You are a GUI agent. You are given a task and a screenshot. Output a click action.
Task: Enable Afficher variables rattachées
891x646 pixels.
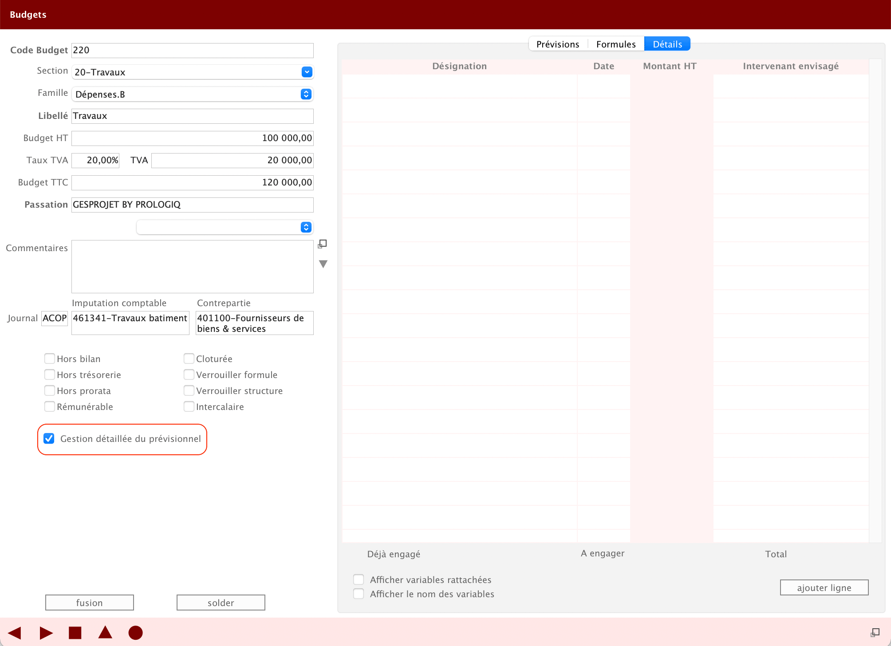click(359, 579)
